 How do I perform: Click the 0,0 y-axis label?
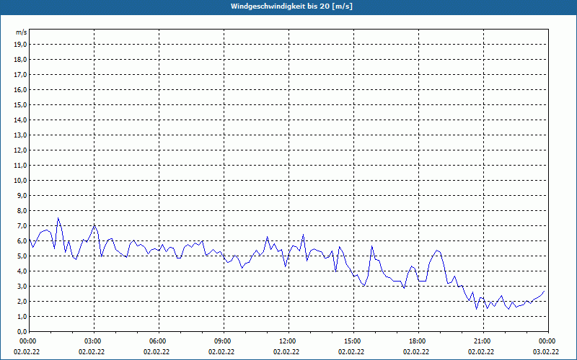click(x=22, y=331)
